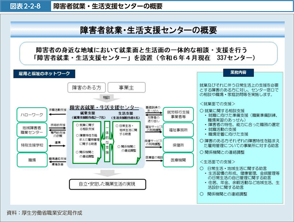This screenshot has width=294, height=222.
Task: Click the 福祉サービスの利用調整 arrow beside 福祉事務所
Action: [153, 130]
